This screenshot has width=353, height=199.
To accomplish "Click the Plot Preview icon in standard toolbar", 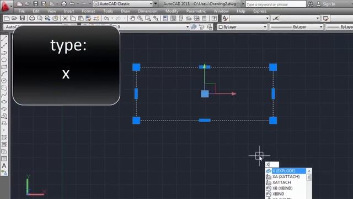I will (40, 18).
